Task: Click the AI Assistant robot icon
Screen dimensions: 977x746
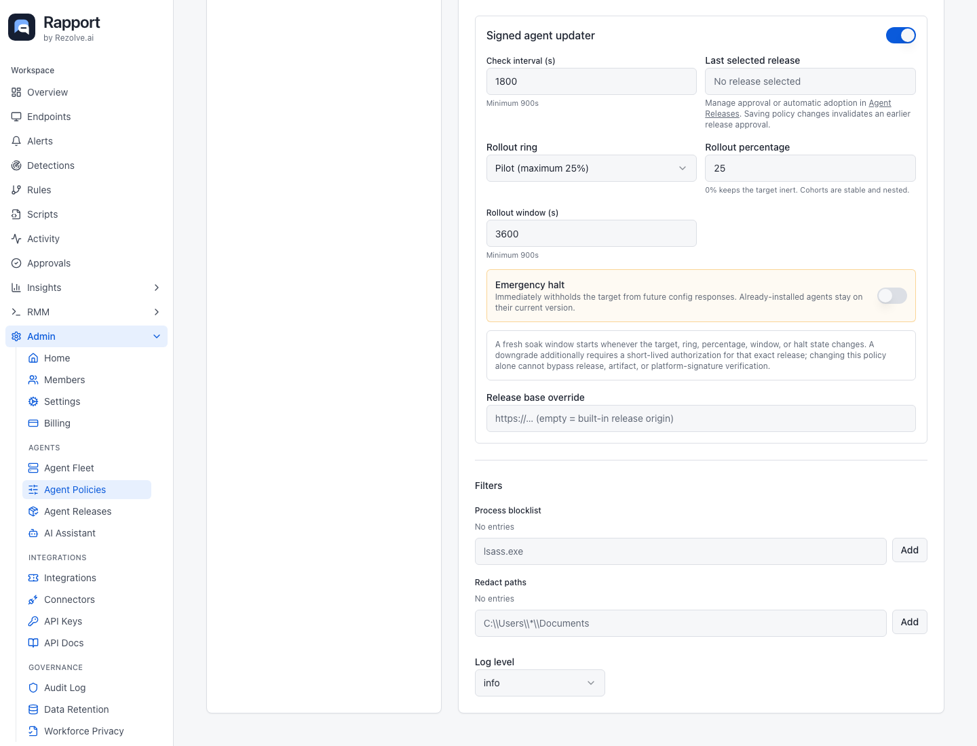Action: pyautogui.click(x=33, y=533)
